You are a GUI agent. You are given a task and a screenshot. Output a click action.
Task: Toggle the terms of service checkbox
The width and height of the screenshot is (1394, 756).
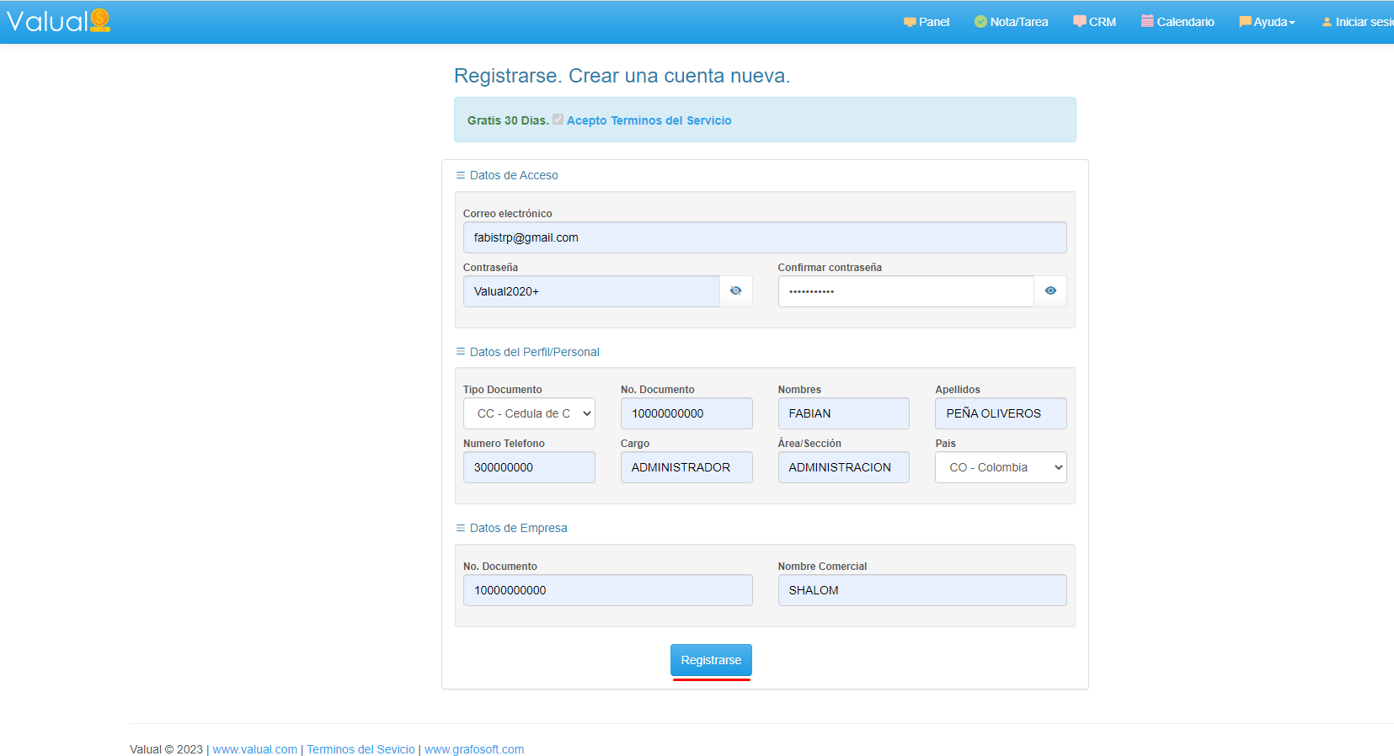[558, 120]
